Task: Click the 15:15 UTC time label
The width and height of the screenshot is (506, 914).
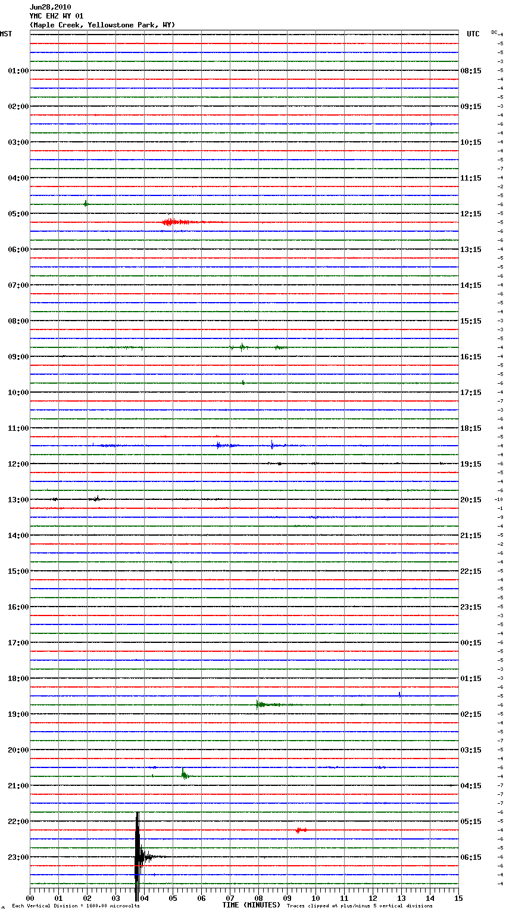Action: [471, 321]
